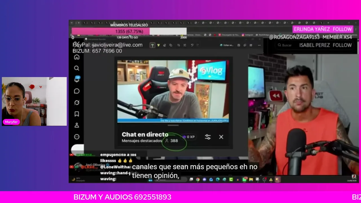Viewport: 361px width, 203px height.
Task: Click the PayPal email overlay text
Action: 107,45
